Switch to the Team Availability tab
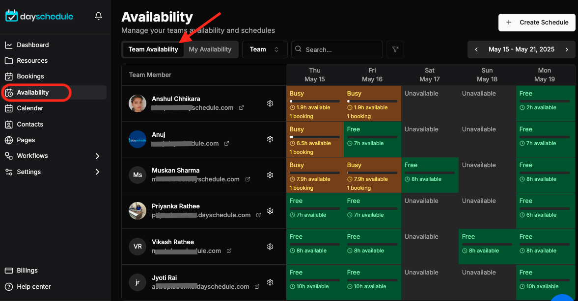The height and width of the screenshot is (301, 578). tap(153, 50)
